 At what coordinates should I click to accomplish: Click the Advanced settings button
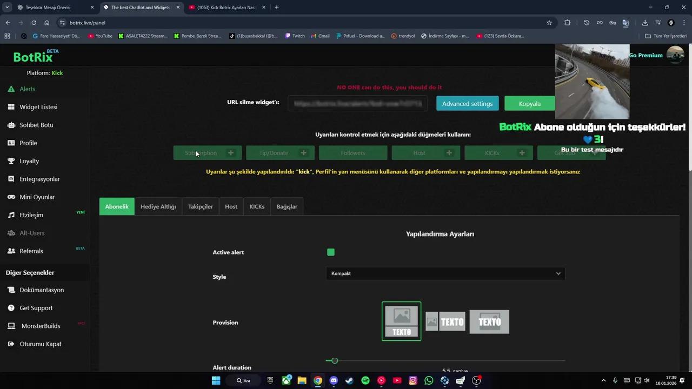[467, 103]
